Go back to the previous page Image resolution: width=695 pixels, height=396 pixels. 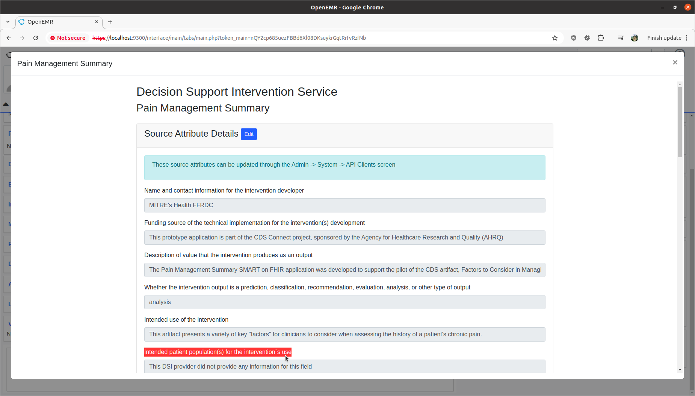point(9,38)
